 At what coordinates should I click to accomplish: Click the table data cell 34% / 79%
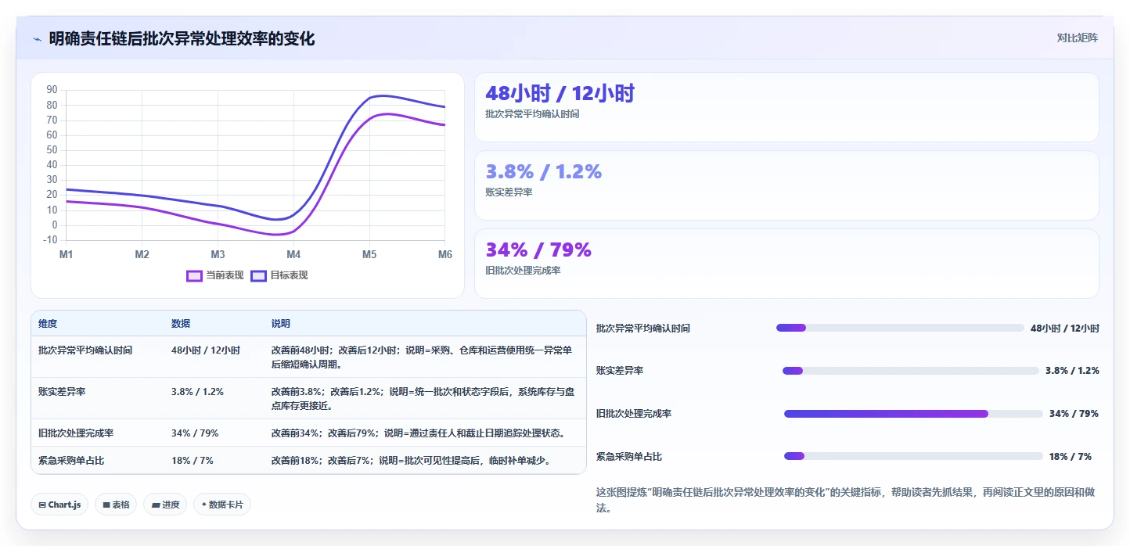click(195, 433)
